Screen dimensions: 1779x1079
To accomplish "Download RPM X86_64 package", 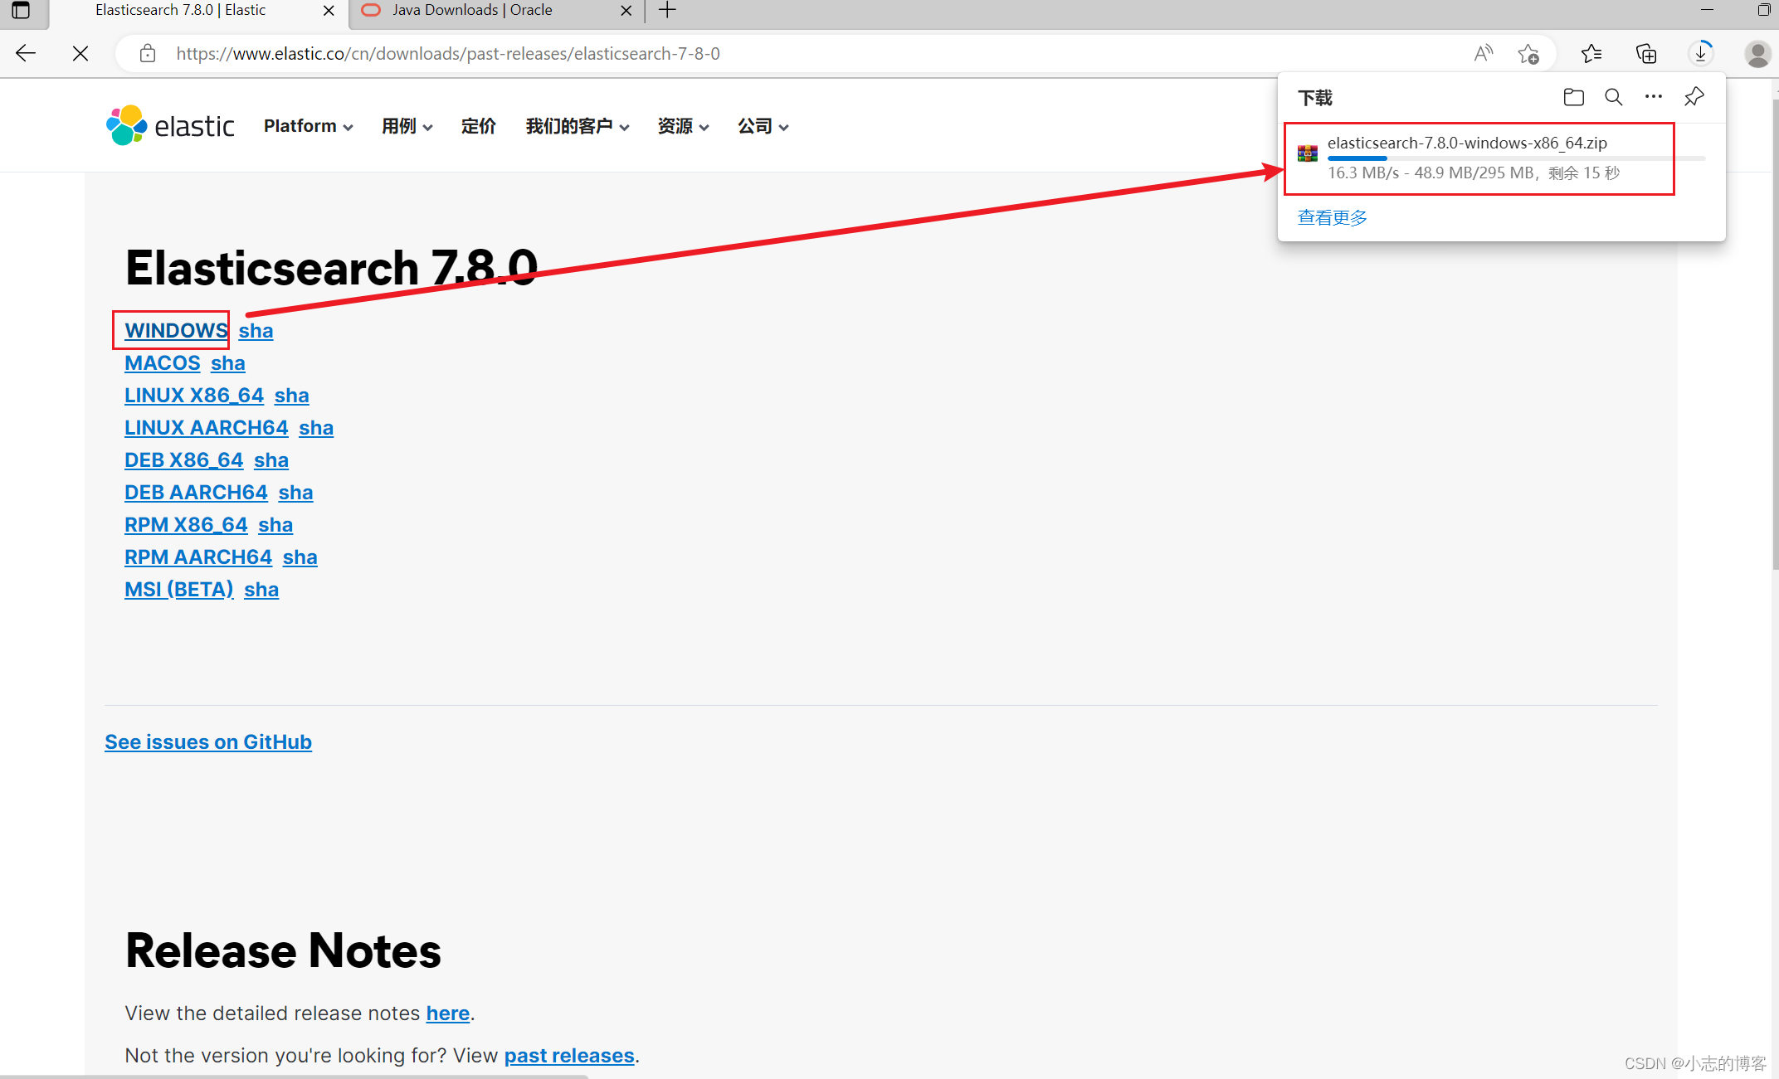I will 186,524.
